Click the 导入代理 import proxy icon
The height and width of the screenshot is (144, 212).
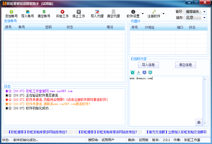(x=97, y=12)
